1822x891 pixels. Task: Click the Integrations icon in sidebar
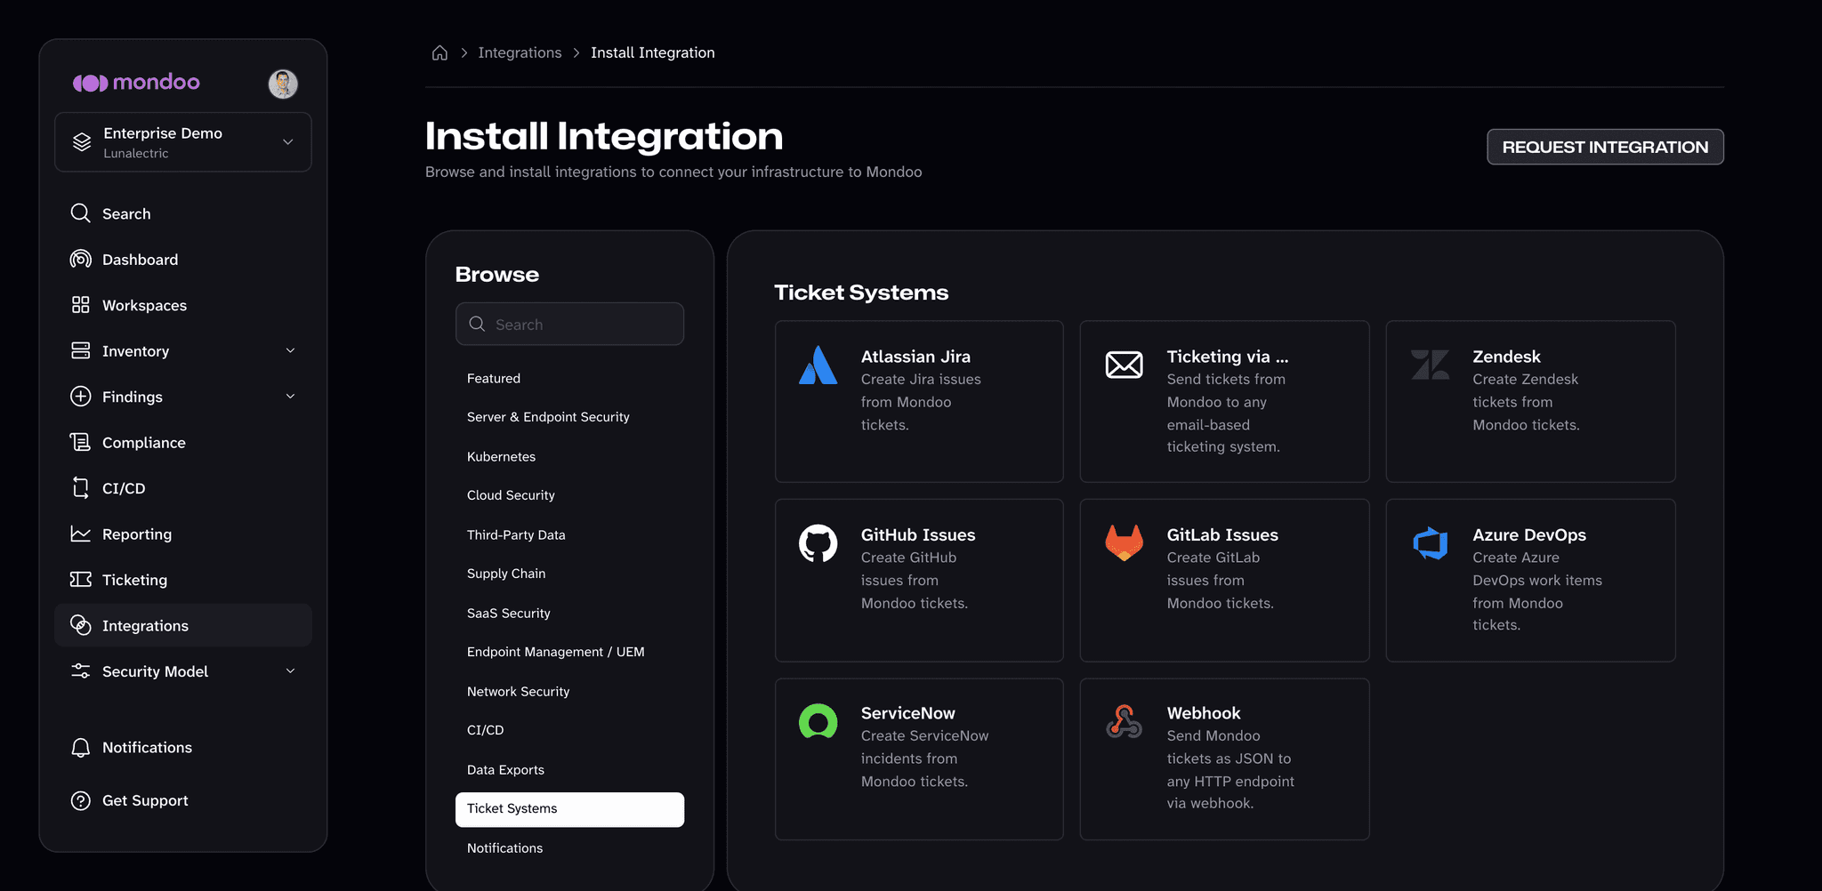point(81,625)
